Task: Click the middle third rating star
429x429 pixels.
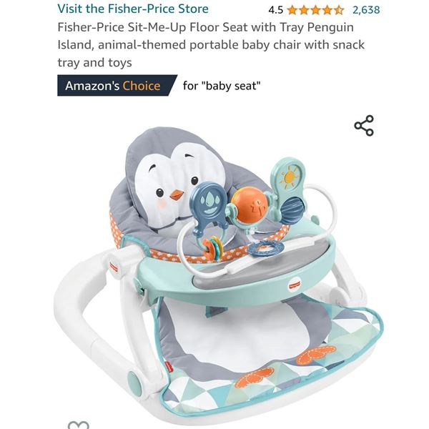Action: [x=315, y=10]
